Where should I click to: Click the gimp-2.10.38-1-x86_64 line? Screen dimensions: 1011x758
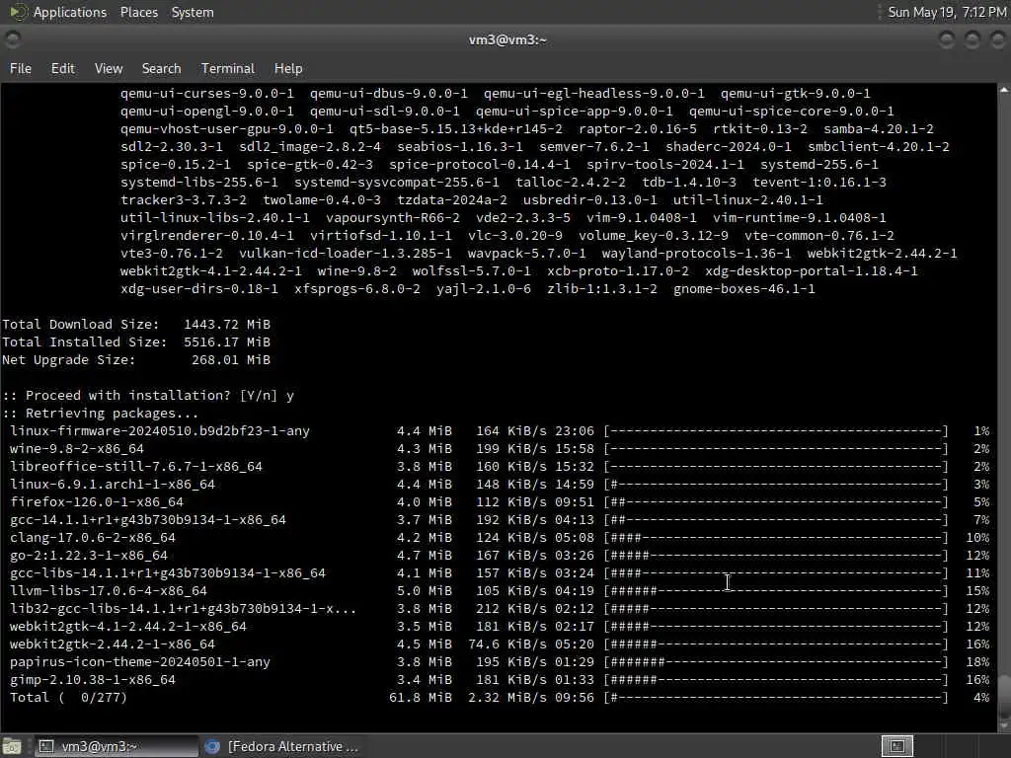(x=499, y=680)
